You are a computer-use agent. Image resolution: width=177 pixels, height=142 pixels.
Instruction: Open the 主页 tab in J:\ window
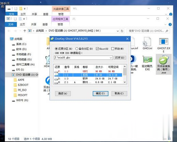click(22, 24)
